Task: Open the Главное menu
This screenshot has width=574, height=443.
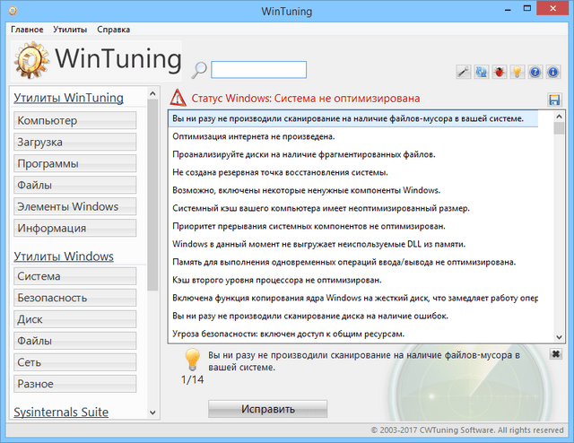Action: (27, 30)
